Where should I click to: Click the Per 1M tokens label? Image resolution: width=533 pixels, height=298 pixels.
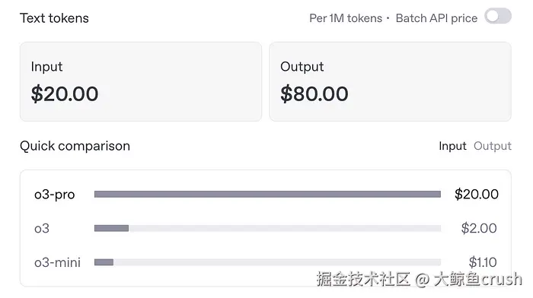(346, 18)
